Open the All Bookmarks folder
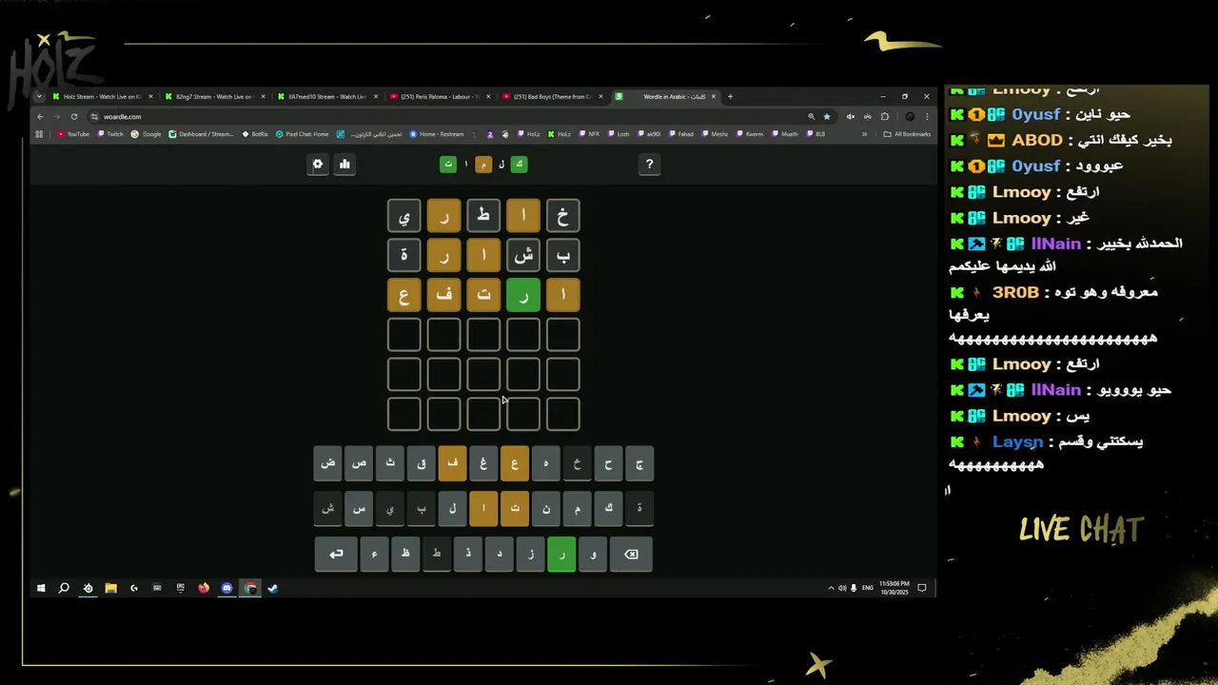1218x685 pixels. click(x=907, y=134)
